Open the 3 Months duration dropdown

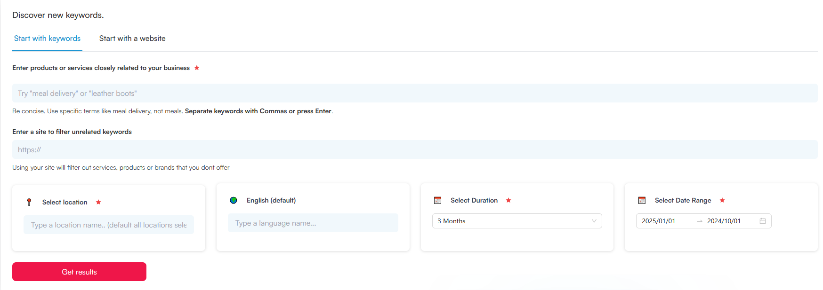[517, 221]
